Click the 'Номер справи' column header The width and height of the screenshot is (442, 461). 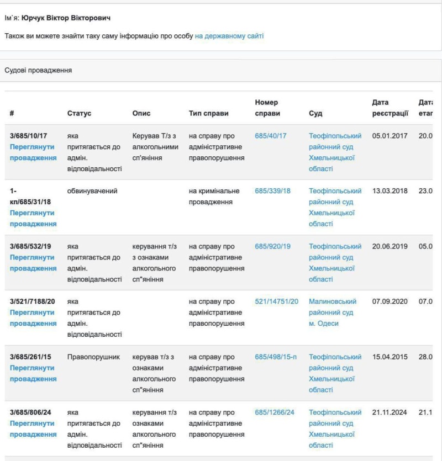267,108
